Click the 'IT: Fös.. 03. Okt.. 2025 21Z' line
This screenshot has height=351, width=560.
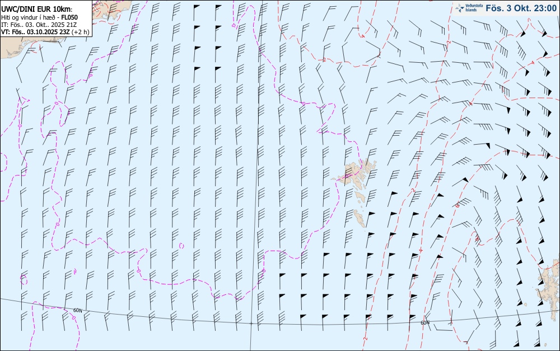[x=39, y=25]
